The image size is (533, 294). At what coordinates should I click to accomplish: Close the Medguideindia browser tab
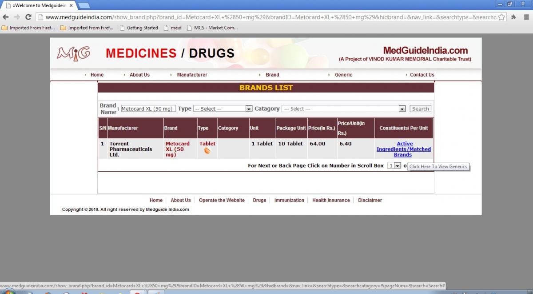(71, 5)
